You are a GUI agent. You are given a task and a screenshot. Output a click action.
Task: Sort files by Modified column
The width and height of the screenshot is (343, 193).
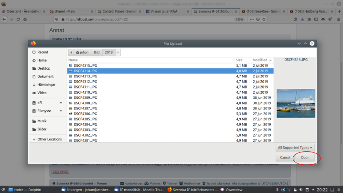pyautogui.click(x=262, y=60)
